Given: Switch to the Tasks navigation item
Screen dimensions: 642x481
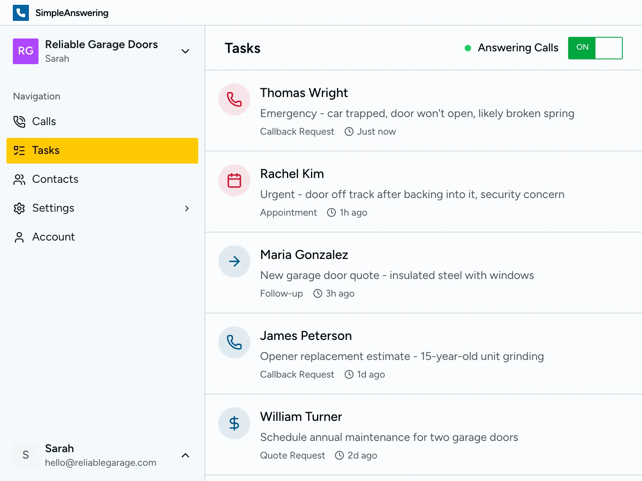Looking at the screenshot, I should 46,150.
